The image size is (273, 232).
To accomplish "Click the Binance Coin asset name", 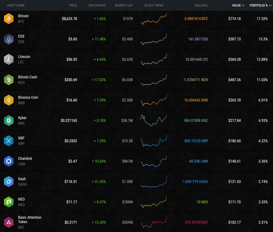I will [x=28, y=98].
